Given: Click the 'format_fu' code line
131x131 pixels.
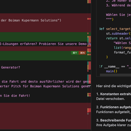Looking at the screenshot, I should [122, 52].
